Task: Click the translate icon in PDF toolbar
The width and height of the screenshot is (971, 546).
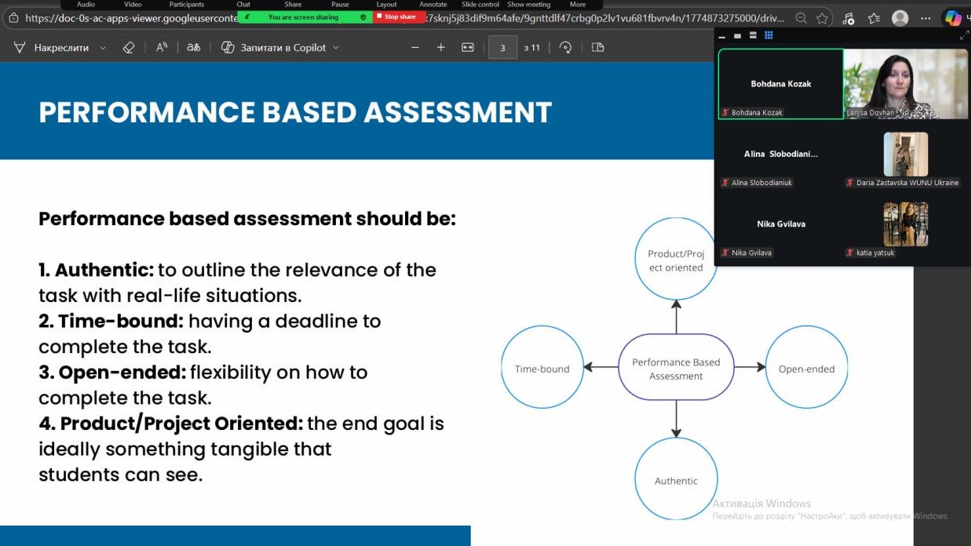Action: point(193,47)
